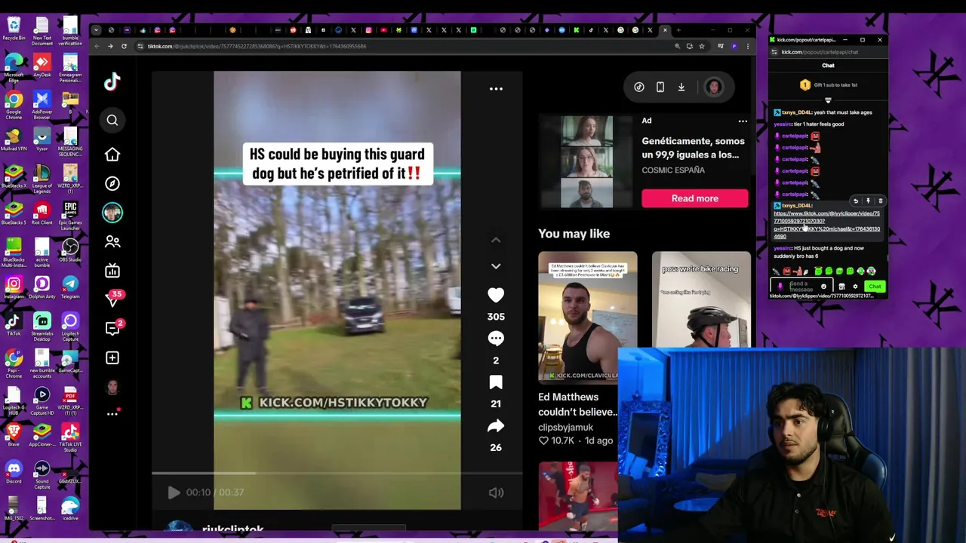Open video three-dots options menu
This screenshot has height=543, width=966.
tap(496, 89)
